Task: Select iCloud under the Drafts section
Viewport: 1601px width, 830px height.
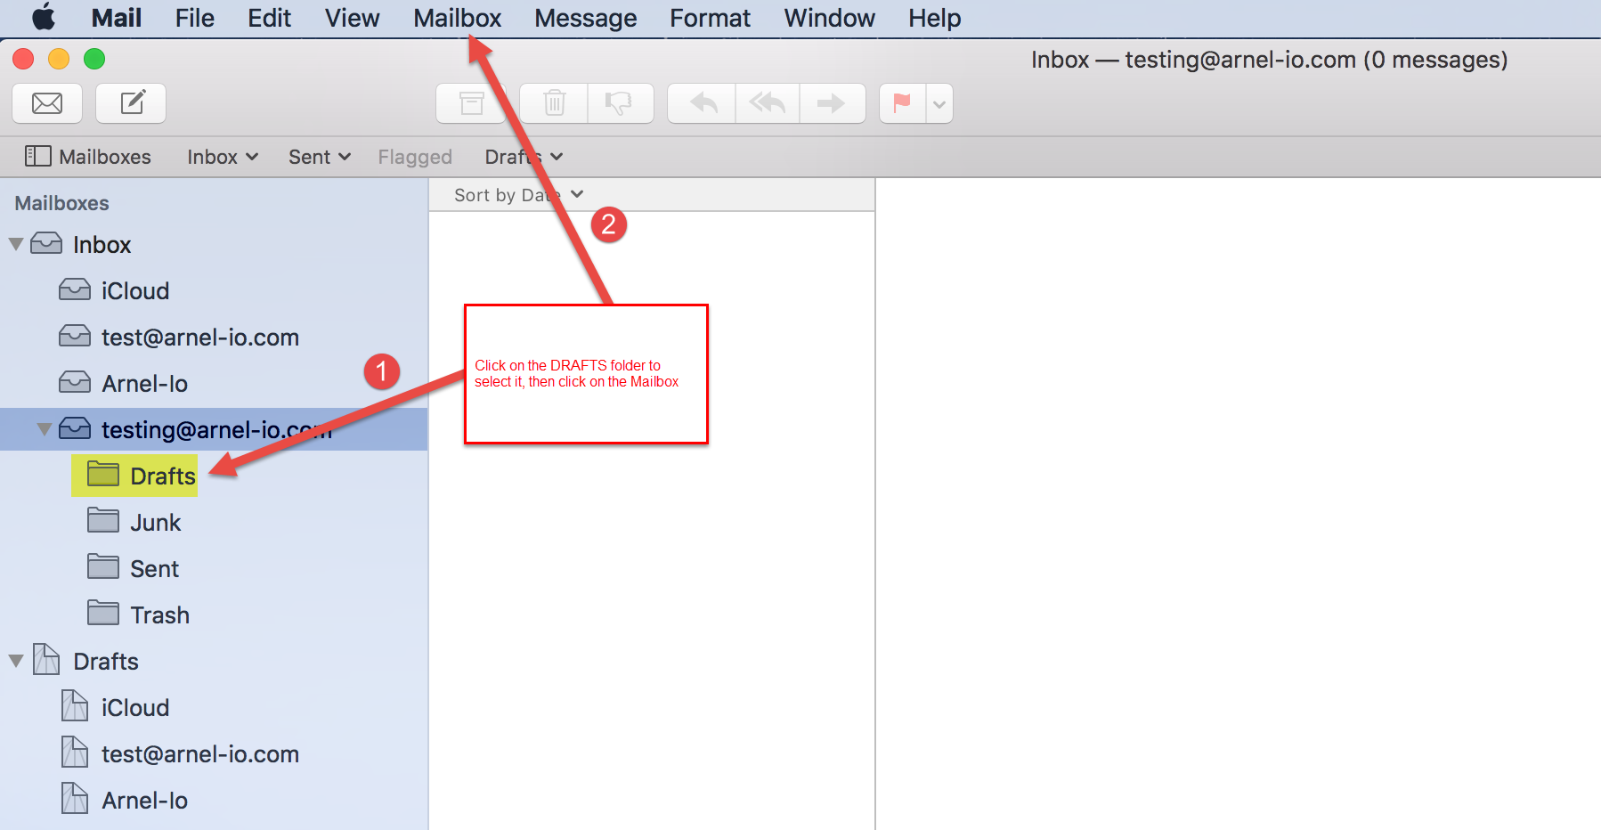Action: click(x=214, y=707)
